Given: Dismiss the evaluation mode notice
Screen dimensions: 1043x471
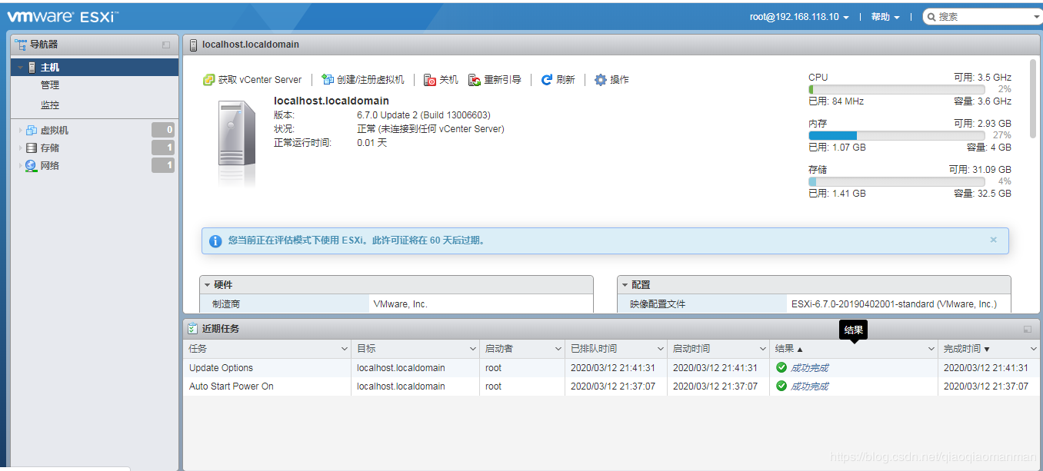Looking at the screenshot, I should coord(993,240).
